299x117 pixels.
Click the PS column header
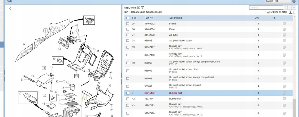[274, 18]
